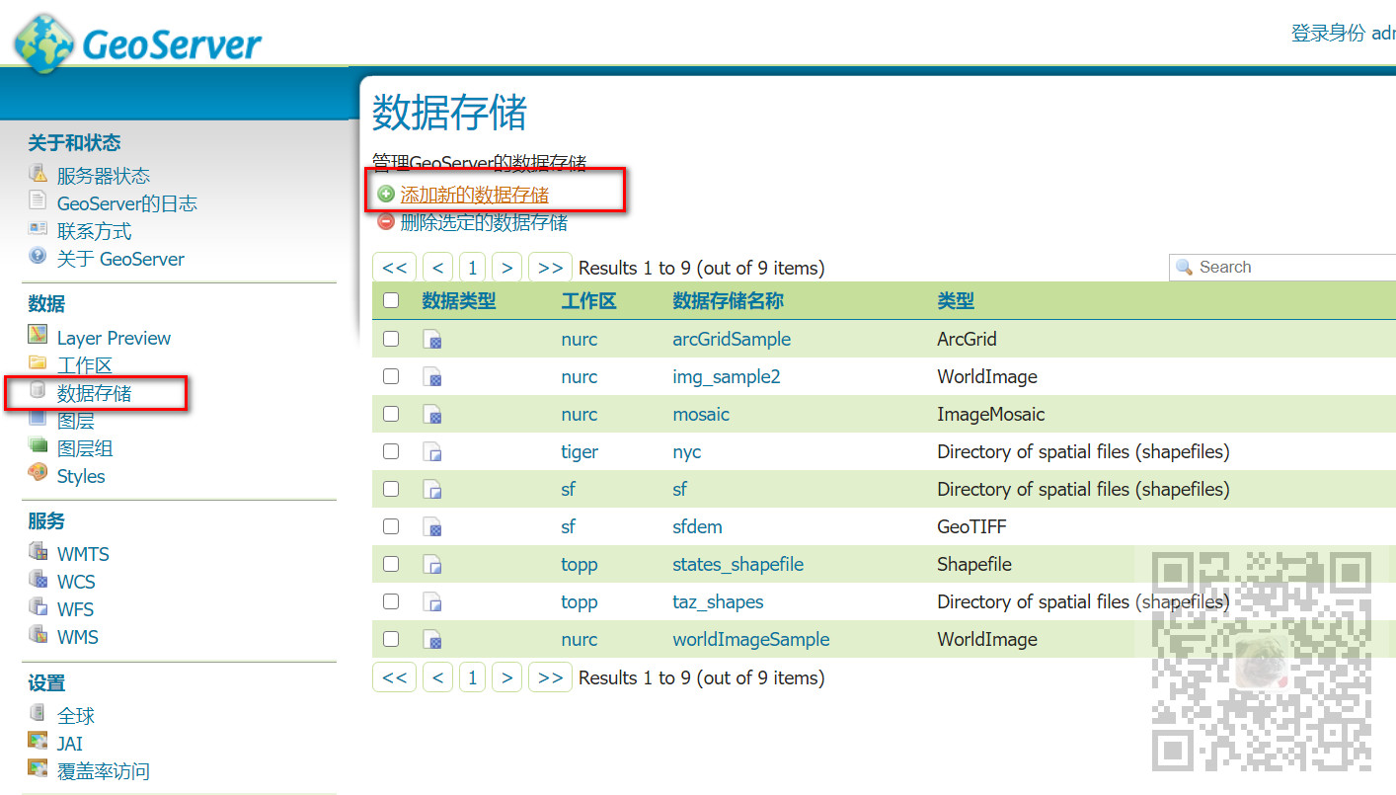
Task: Check the img_sample2 row checkbox
Action: (x=391, y=376)
